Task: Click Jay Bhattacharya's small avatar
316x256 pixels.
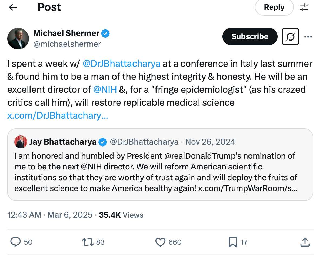Action: (x=21, y=142)
